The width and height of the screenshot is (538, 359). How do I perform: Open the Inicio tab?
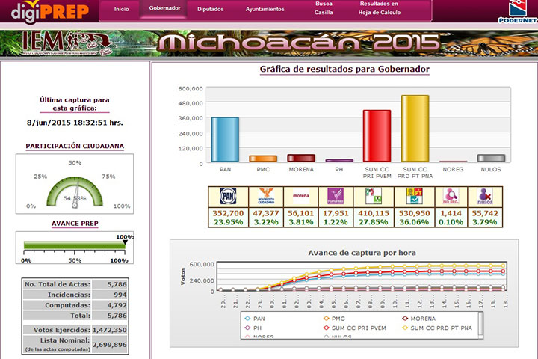tap(121, 10)
